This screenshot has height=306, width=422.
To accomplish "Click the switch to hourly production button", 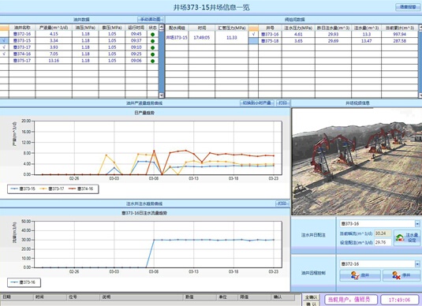I will click(x=257, y=103).
